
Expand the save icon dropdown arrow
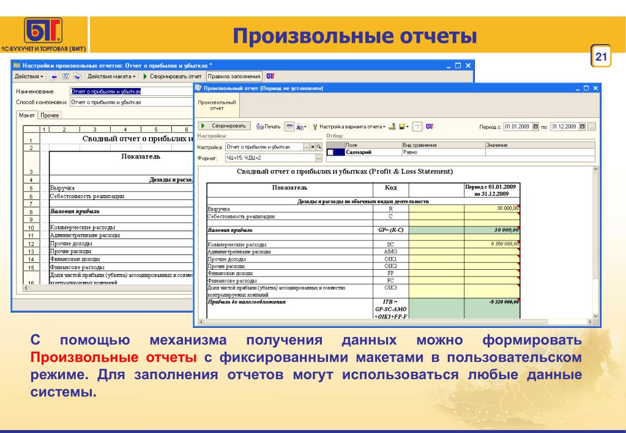point(407,127)
